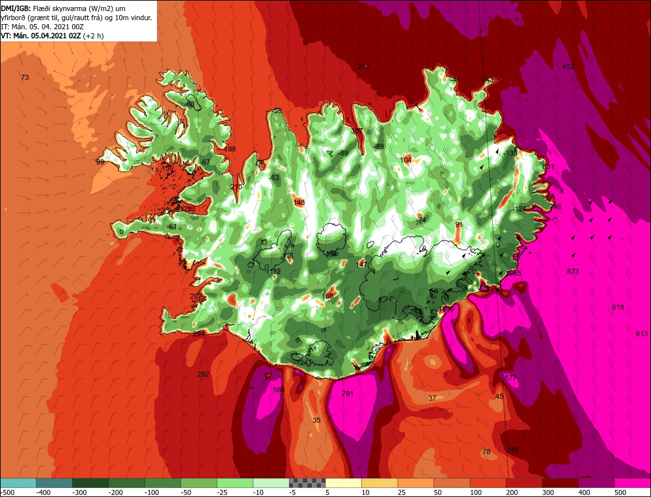Select the map value '78' near the bottom

(x=486, y=451)
